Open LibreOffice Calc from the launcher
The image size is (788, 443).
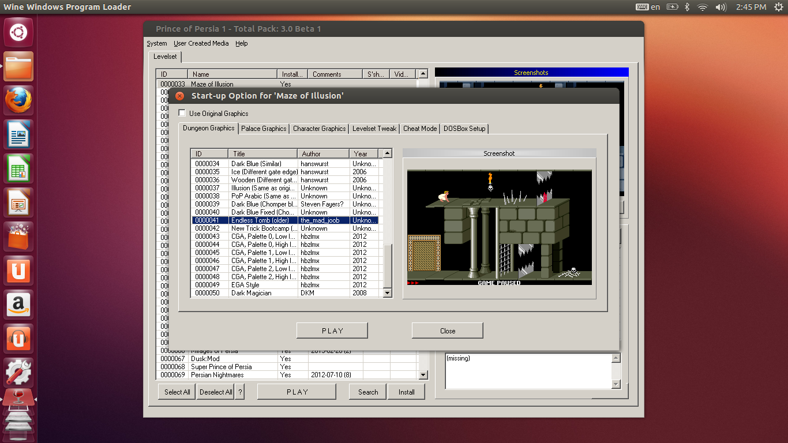(x=19, y=168)
